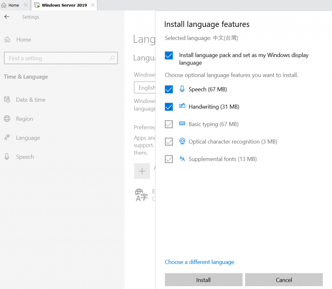Focus the Find a setting search box

(61, 58)
